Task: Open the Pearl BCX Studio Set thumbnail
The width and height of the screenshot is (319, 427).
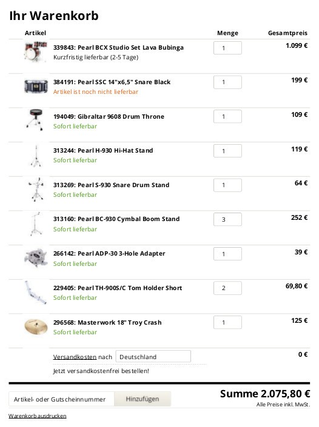Action: point(36,51)
